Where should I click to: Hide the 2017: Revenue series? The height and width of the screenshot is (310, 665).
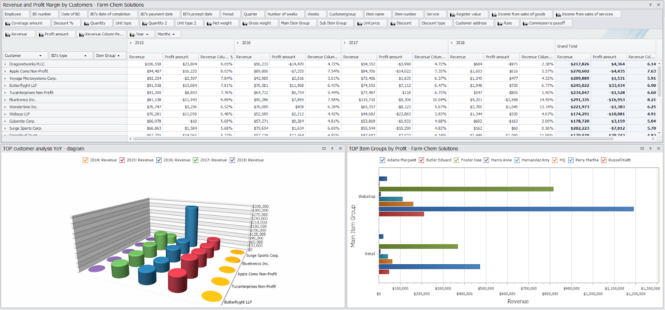(x=196, y=160)
